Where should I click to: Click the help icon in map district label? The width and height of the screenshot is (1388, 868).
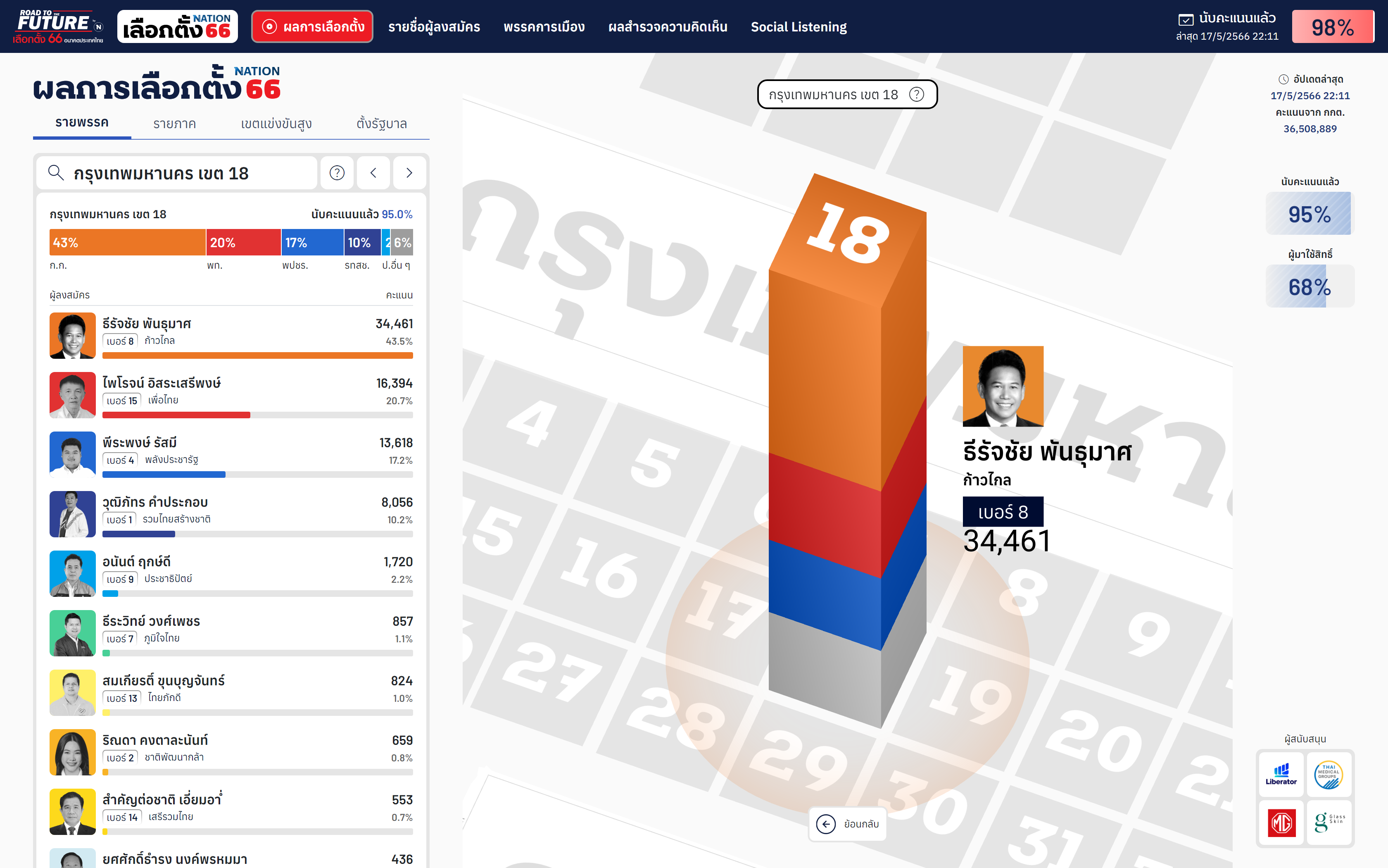(x=917, y=94)
